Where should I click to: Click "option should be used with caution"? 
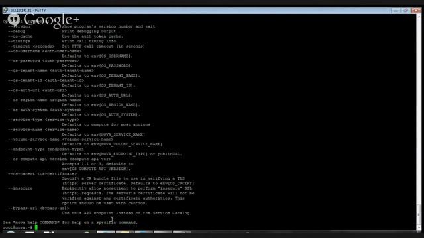click(105, 203)
